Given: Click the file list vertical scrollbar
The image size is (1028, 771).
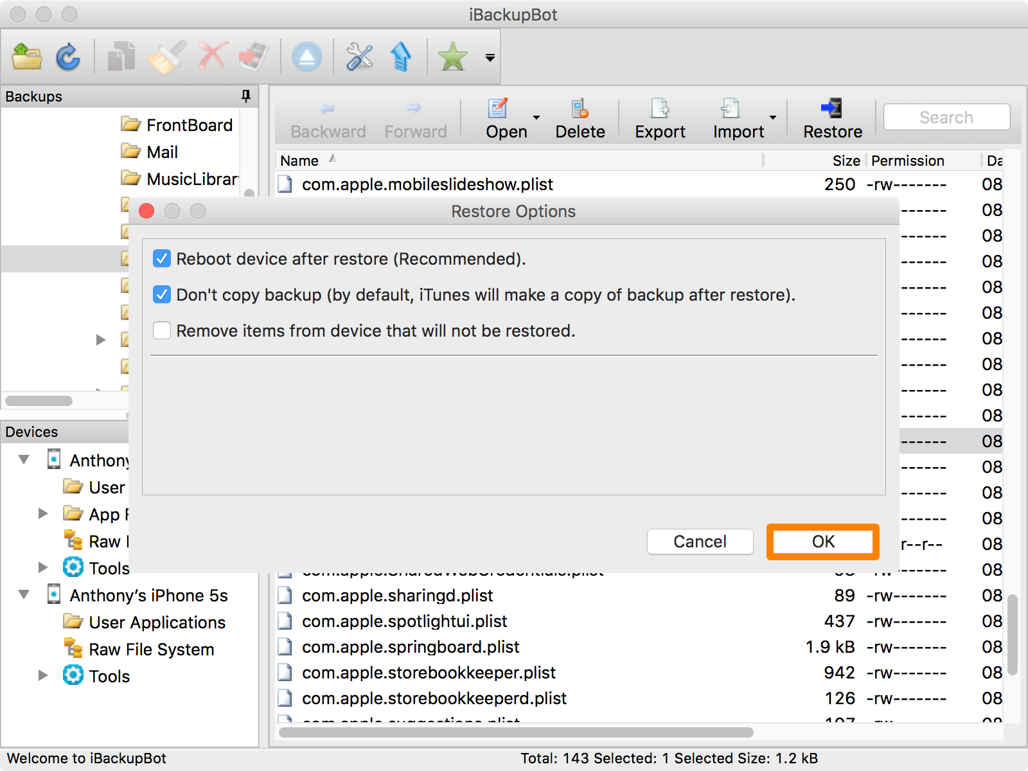Looking at the screenshot, I should tap(1013, 634).
